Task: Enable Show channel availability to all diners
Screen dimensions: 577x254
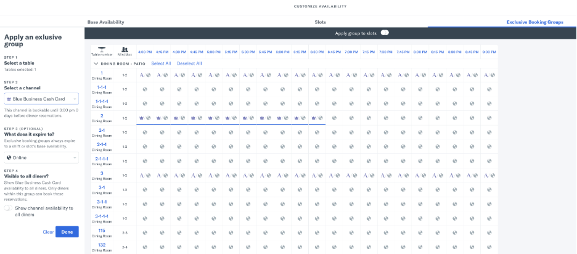Action: pos(8,208)
